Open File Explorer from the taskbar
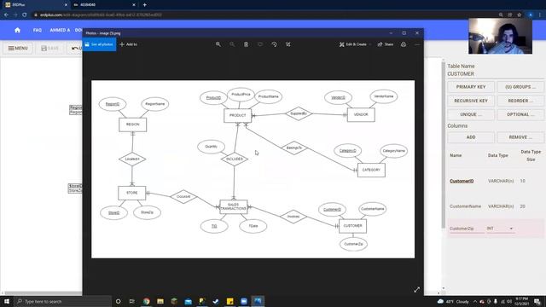 [160, 301]
